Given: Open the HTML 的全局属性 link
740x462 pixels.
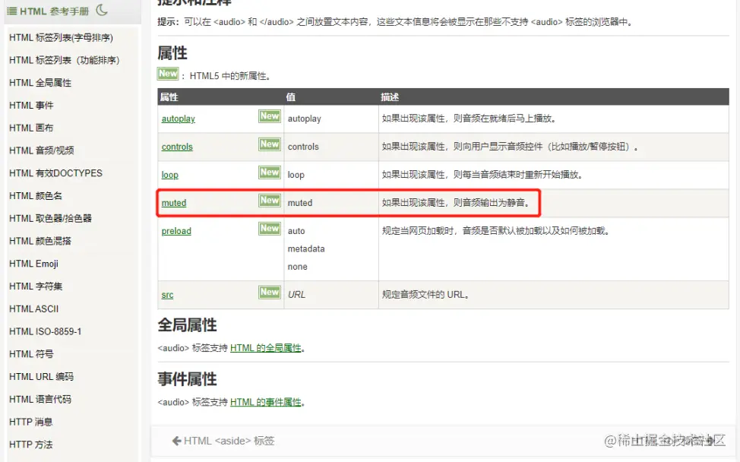Looking at the screenshot, I should (x=266, y=348).
